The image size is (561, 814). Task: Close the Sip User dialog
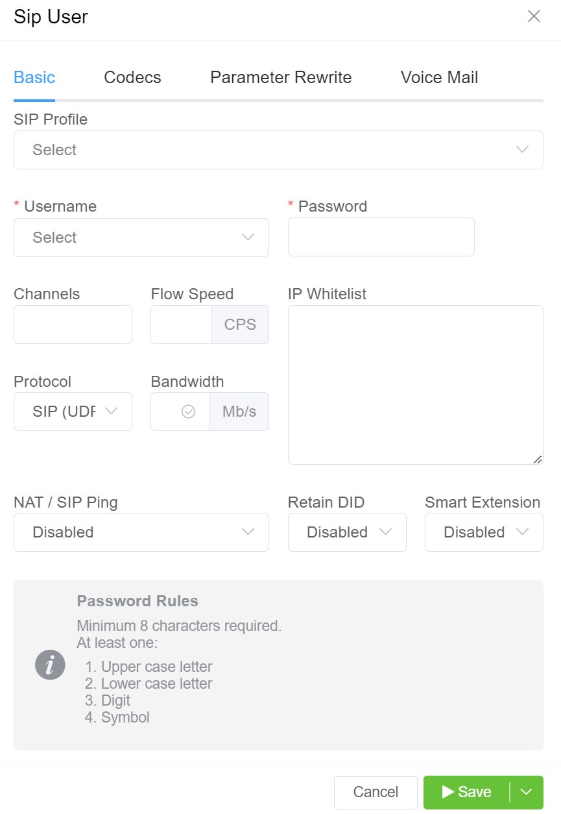tap(534, 16)
